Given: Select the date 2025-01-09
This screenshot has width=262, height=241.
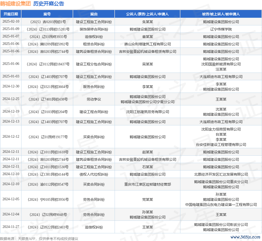Looking at the screenshot, I should [11, 29].
